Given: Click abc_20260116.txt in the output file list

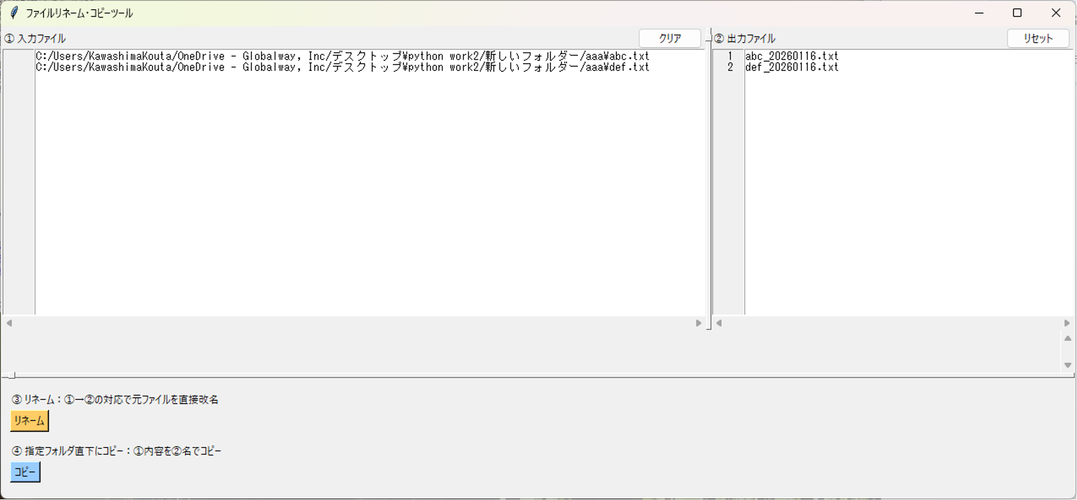Looking at the screenshot, I should (791, 56).
